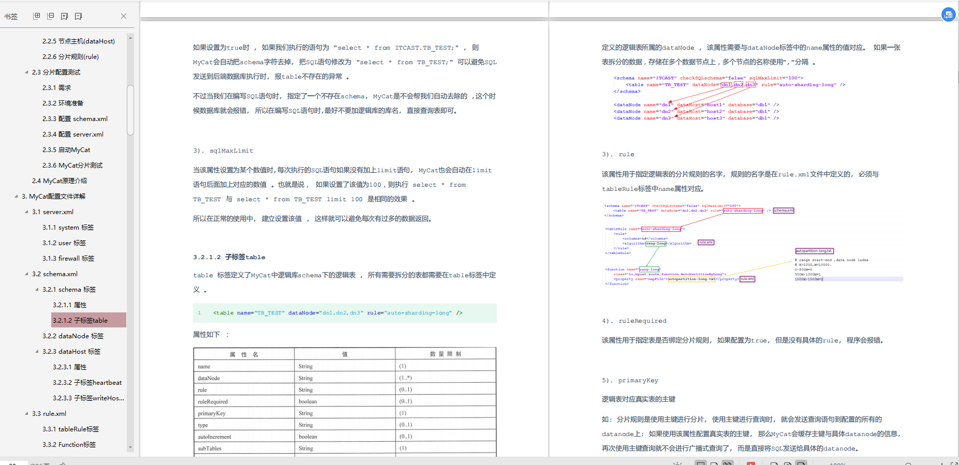Click the 属性名 table header cell
The image size is (959, 465).
(244, 354)
